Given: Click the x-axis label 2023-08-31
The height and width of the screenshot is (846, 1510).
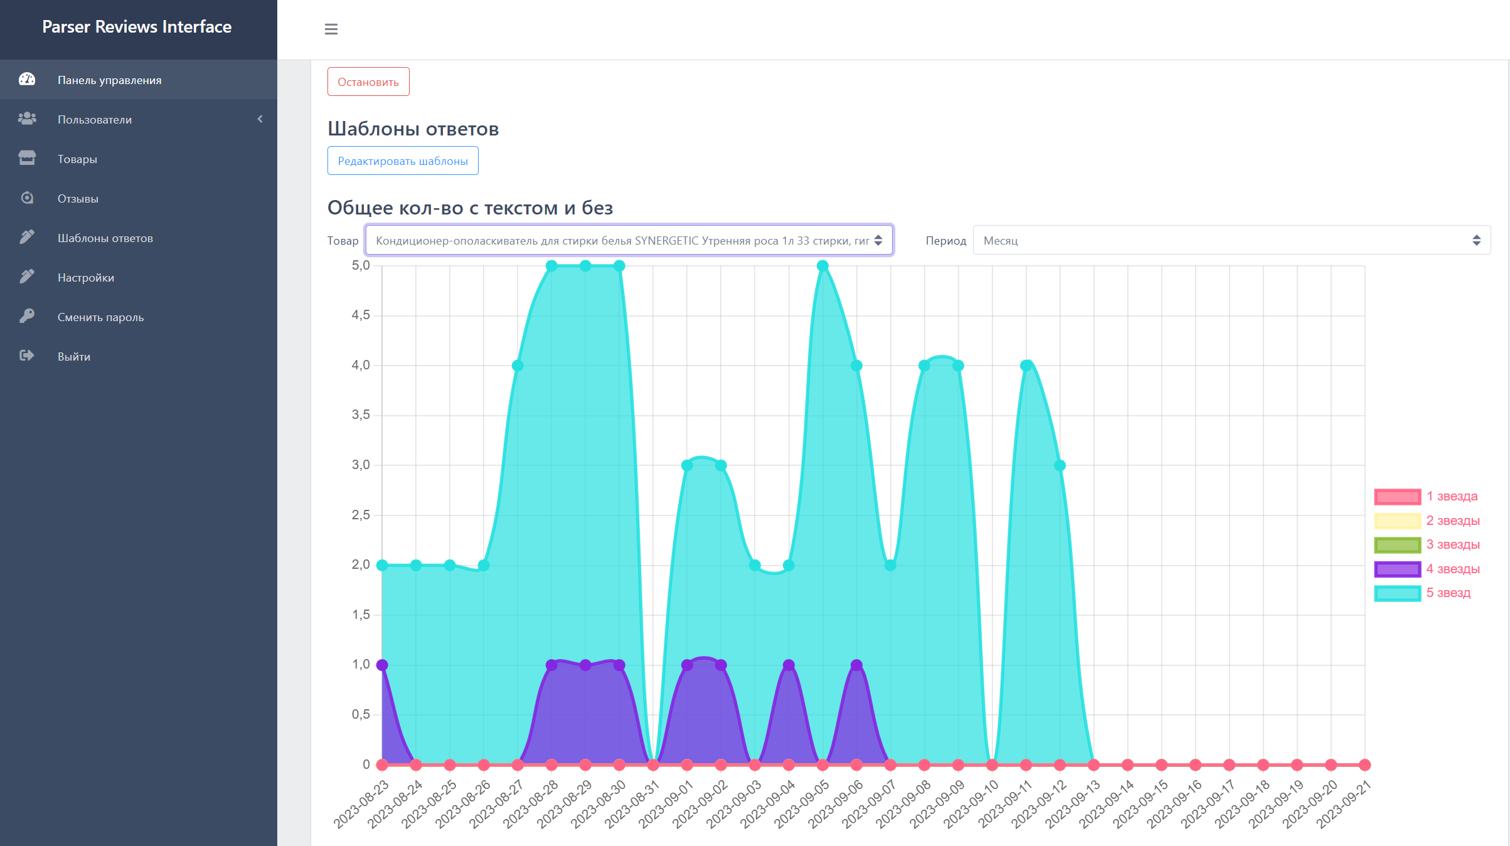Looking at the screenshot, I should pyautogui.click(x=632, y=805).
